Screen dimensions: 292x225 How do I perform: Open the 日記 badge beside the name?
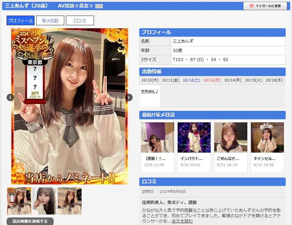tap(98, 5)
